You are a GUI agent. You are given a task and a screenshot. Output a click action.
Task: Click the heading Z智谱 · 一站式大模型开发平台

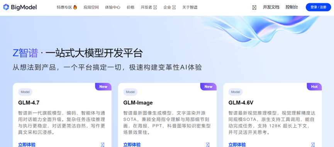(x=78, y=53)
